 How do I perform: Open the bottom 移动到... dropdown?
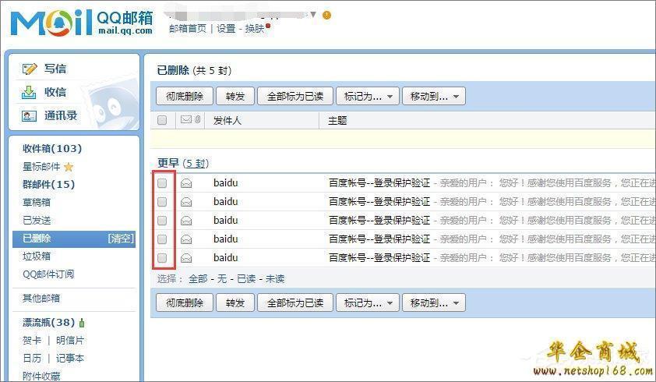[x=434, y=302]
